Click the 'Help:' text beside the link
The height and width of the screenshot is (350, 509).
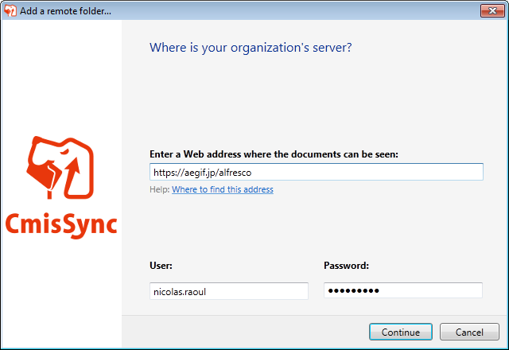click(x=159, y=189)
